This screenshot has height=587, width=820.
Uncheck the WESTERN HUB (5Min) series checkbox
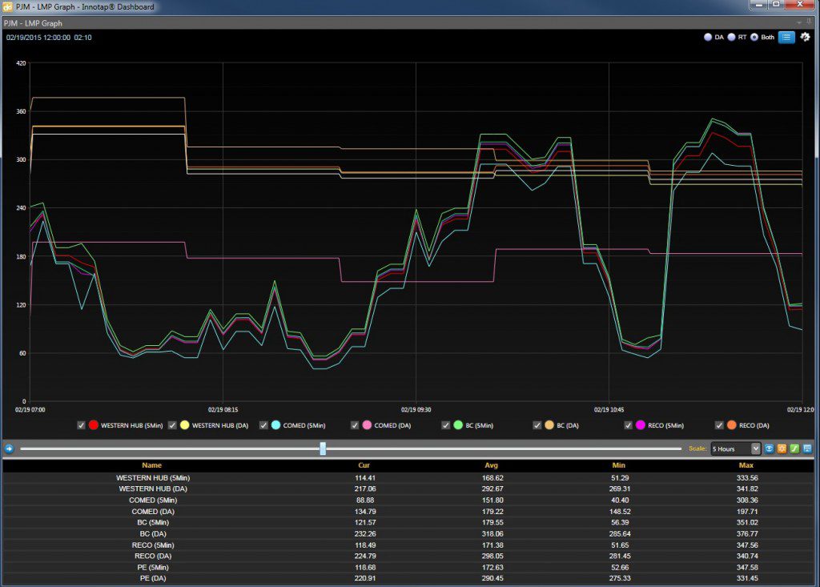tap(81, 425)
